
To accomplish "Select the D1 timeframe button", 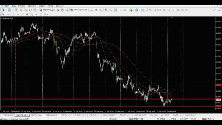I will (178, 10).
